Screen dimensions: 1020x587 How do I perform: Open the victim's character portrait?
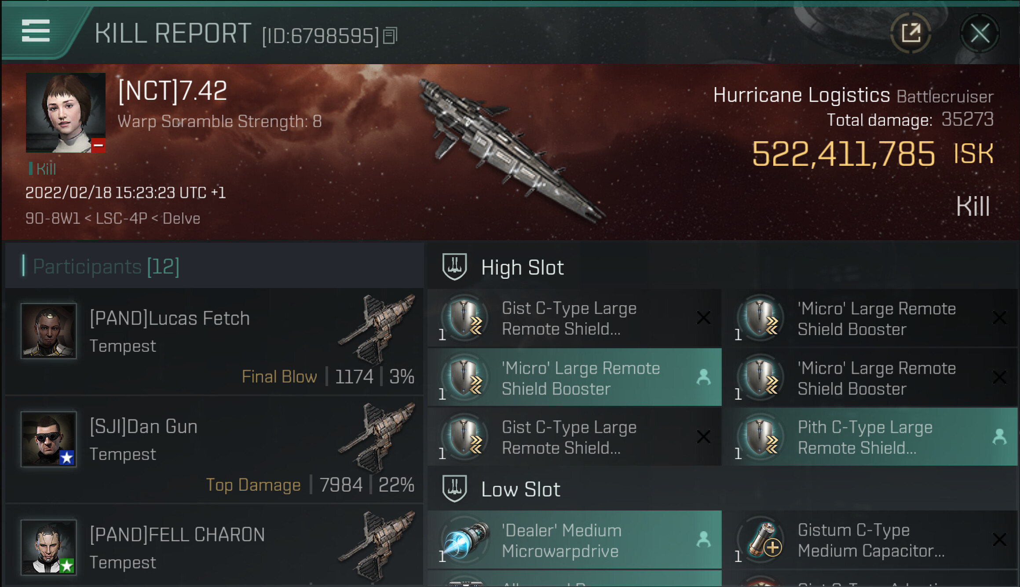point(66,113)
